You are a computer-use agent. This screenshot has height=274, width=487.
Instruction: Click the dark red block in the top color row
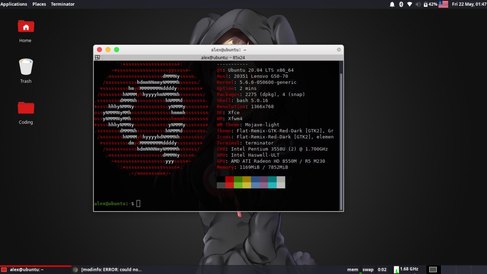point(229,179)
